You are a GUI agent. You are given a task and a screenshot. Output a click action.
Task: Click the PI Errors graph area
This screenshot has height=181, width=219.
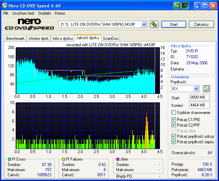(x=88, y=70)
